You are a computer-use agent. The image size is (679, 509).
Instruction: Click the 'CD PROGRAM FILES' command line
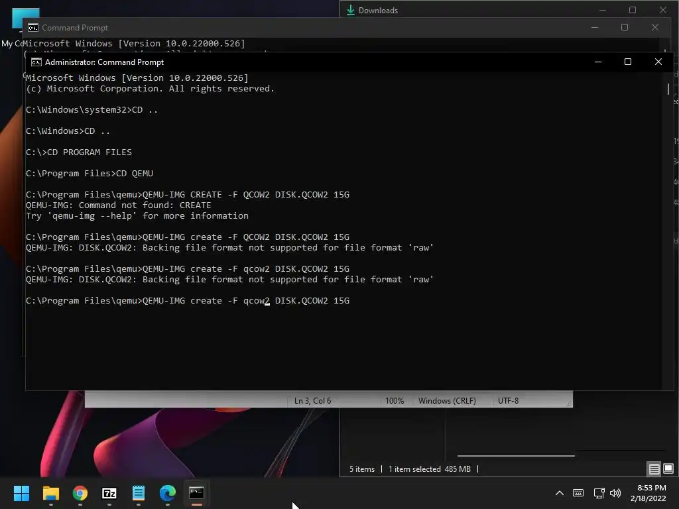click(79, 152)
